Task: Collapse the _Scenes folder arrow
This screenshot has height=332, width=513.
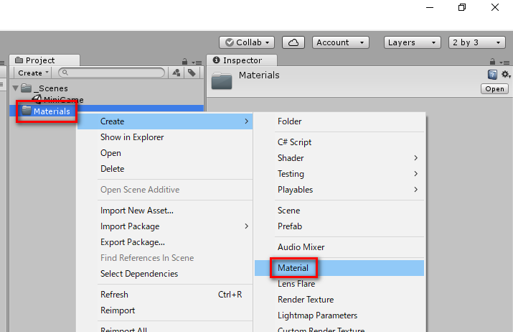Action: (15, 88)
